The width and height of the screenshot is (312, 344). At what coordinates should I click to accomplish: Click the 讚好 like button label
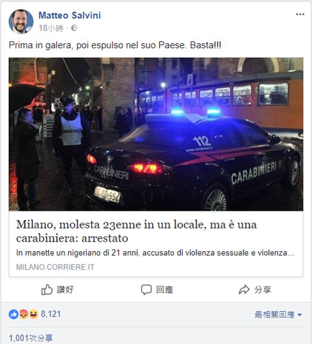[x=65, y=290]
